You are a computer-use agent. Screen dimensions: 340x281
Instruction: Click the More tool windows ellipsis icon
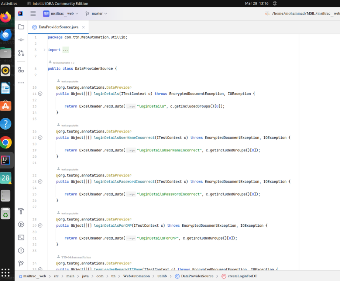click(x=21, y=82)
